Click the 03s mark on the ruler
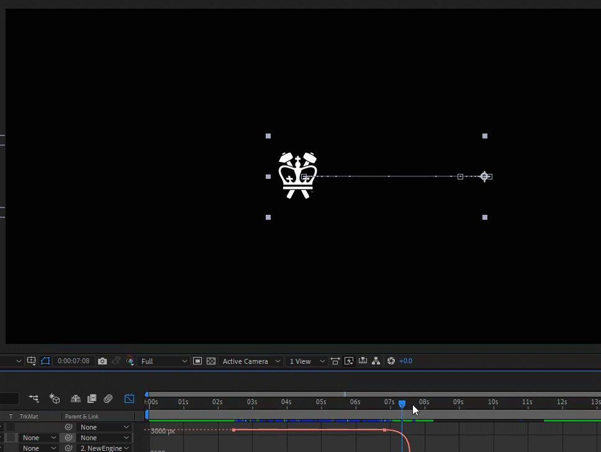601x452 pixels. click(x=252, y=402)
